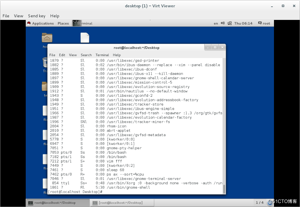Click the terminal window title bar
This screenshot has width=300, height=207.
137,47
